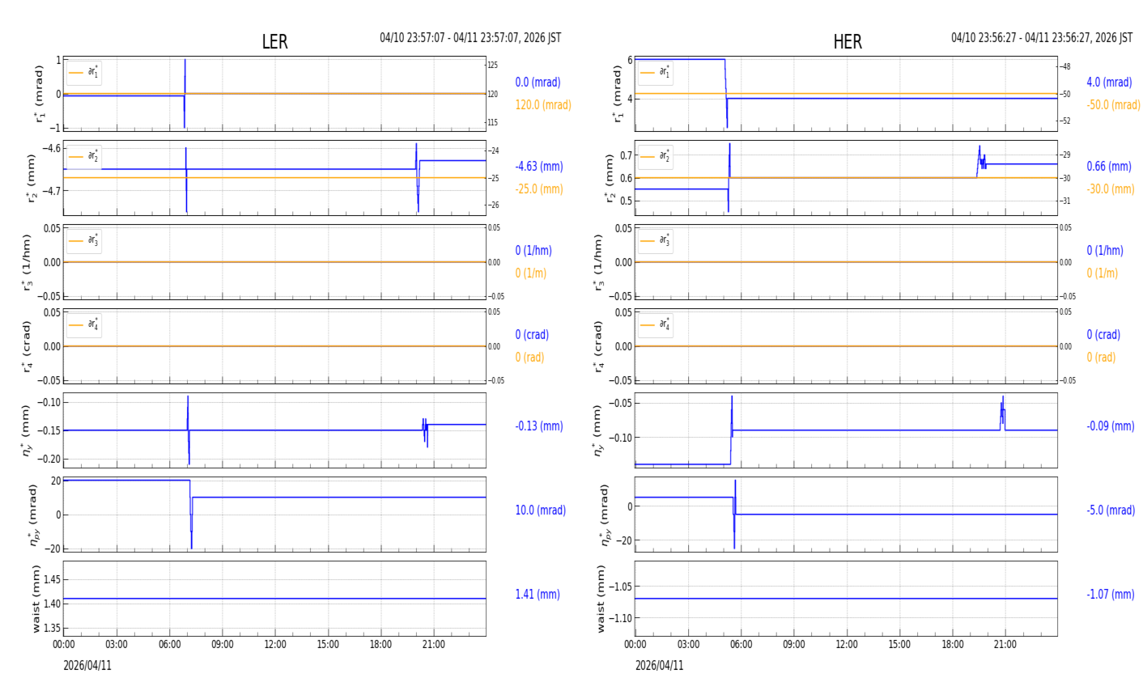Click the LER readout 0 (rad)
1143x699 pixels.
[x=529, y=358]
